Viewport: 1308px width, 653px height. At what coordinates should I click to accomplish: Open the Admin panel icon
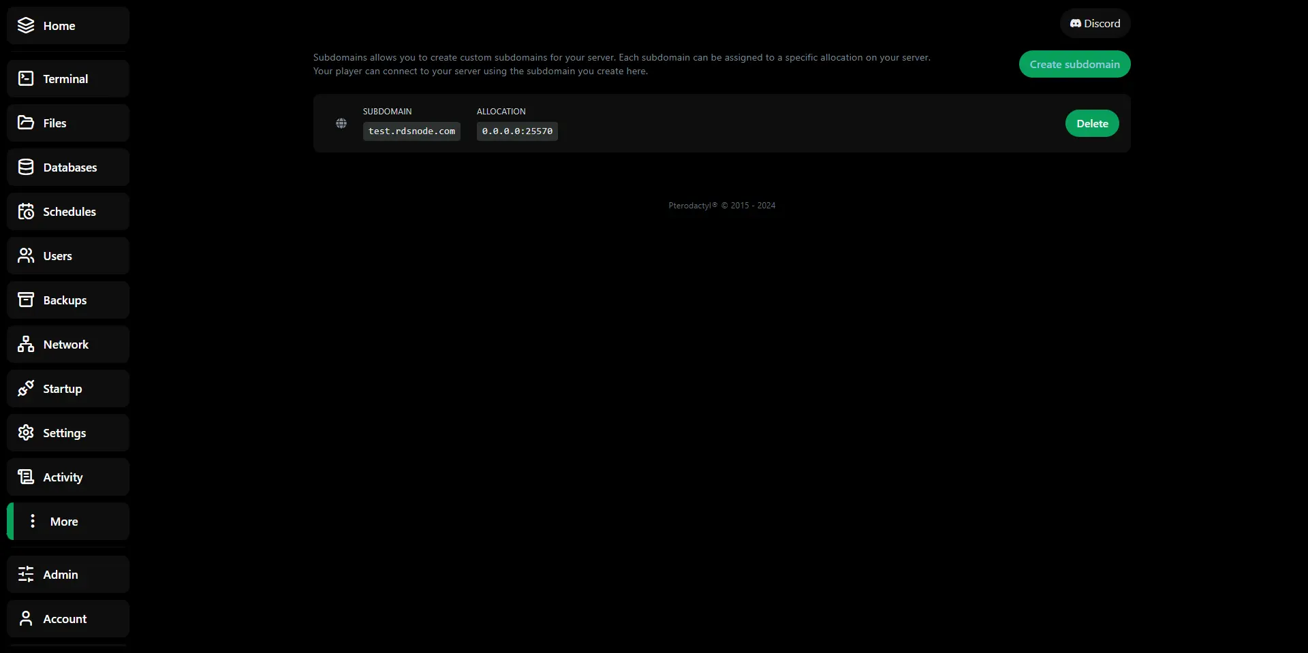click(x=25, y=574)
